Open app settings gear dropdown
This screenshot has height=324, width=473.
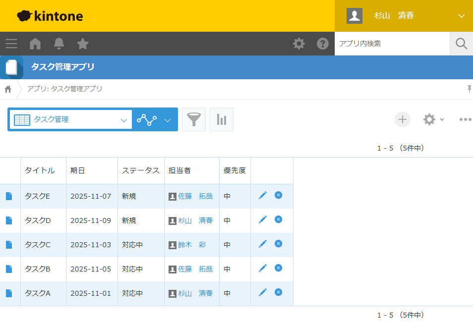(433, 119)
